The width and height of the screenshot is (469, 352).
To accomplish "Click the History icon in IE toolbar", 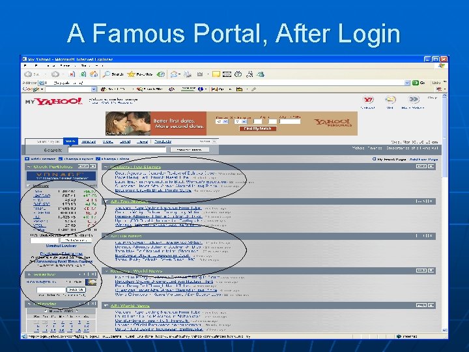I will 161,74.
